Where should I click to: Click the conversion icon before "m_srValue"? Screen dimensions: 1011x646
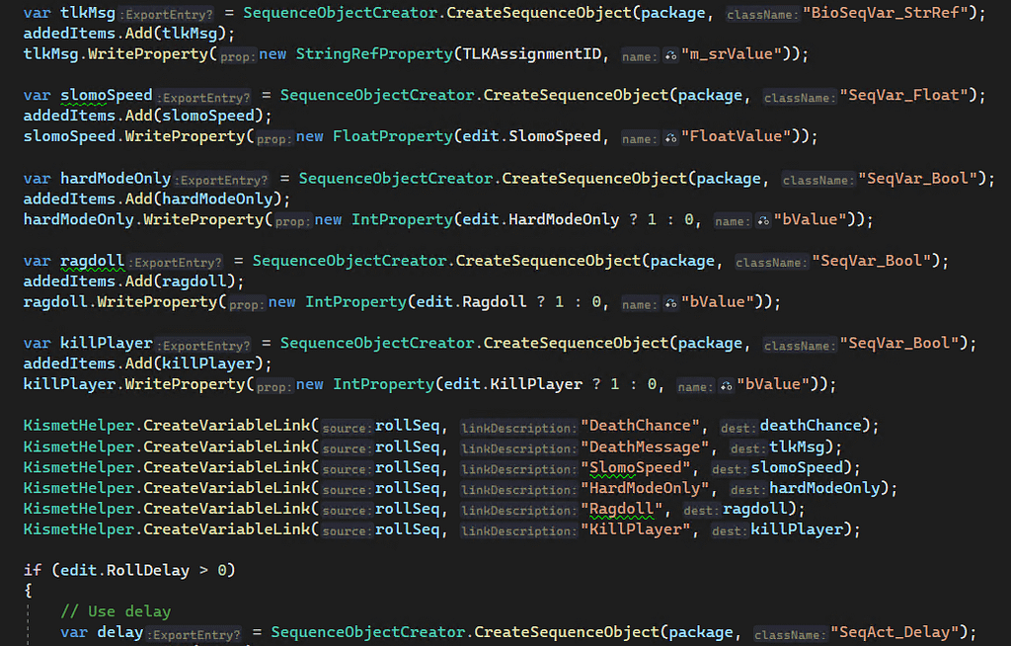pyautogui.click(x=670, y=54)
